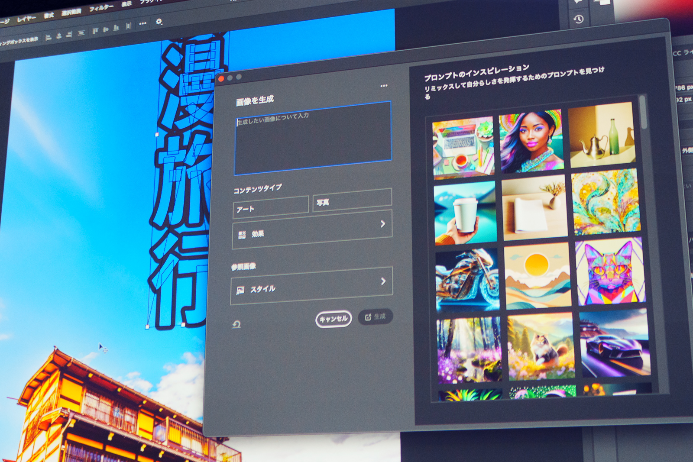Click the コンテンツタイプ label
Screen dimensions: 693x462
[x=258, y=189]
